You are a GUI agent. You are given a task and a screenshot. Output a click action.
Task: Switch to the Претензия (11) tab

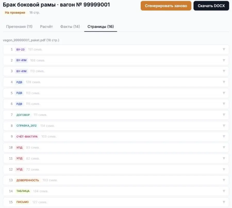19,26
